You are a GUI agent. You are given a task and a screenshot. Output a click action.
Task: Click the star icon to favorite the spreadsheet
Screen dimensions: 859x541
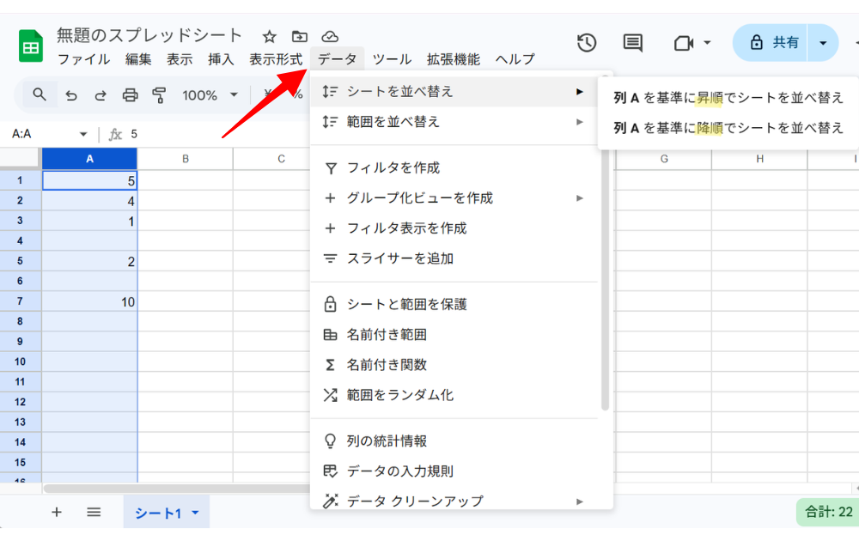(x=270, y=37)
